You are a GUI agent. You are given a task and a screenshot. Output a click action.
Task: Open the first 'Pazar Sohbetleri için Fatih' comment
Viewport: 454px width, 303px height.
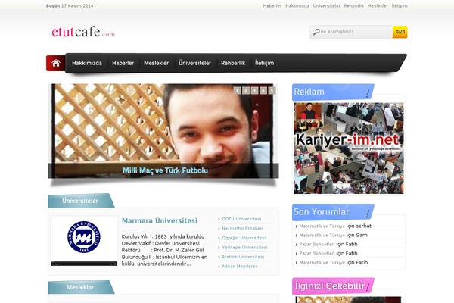tap(328, 244)
